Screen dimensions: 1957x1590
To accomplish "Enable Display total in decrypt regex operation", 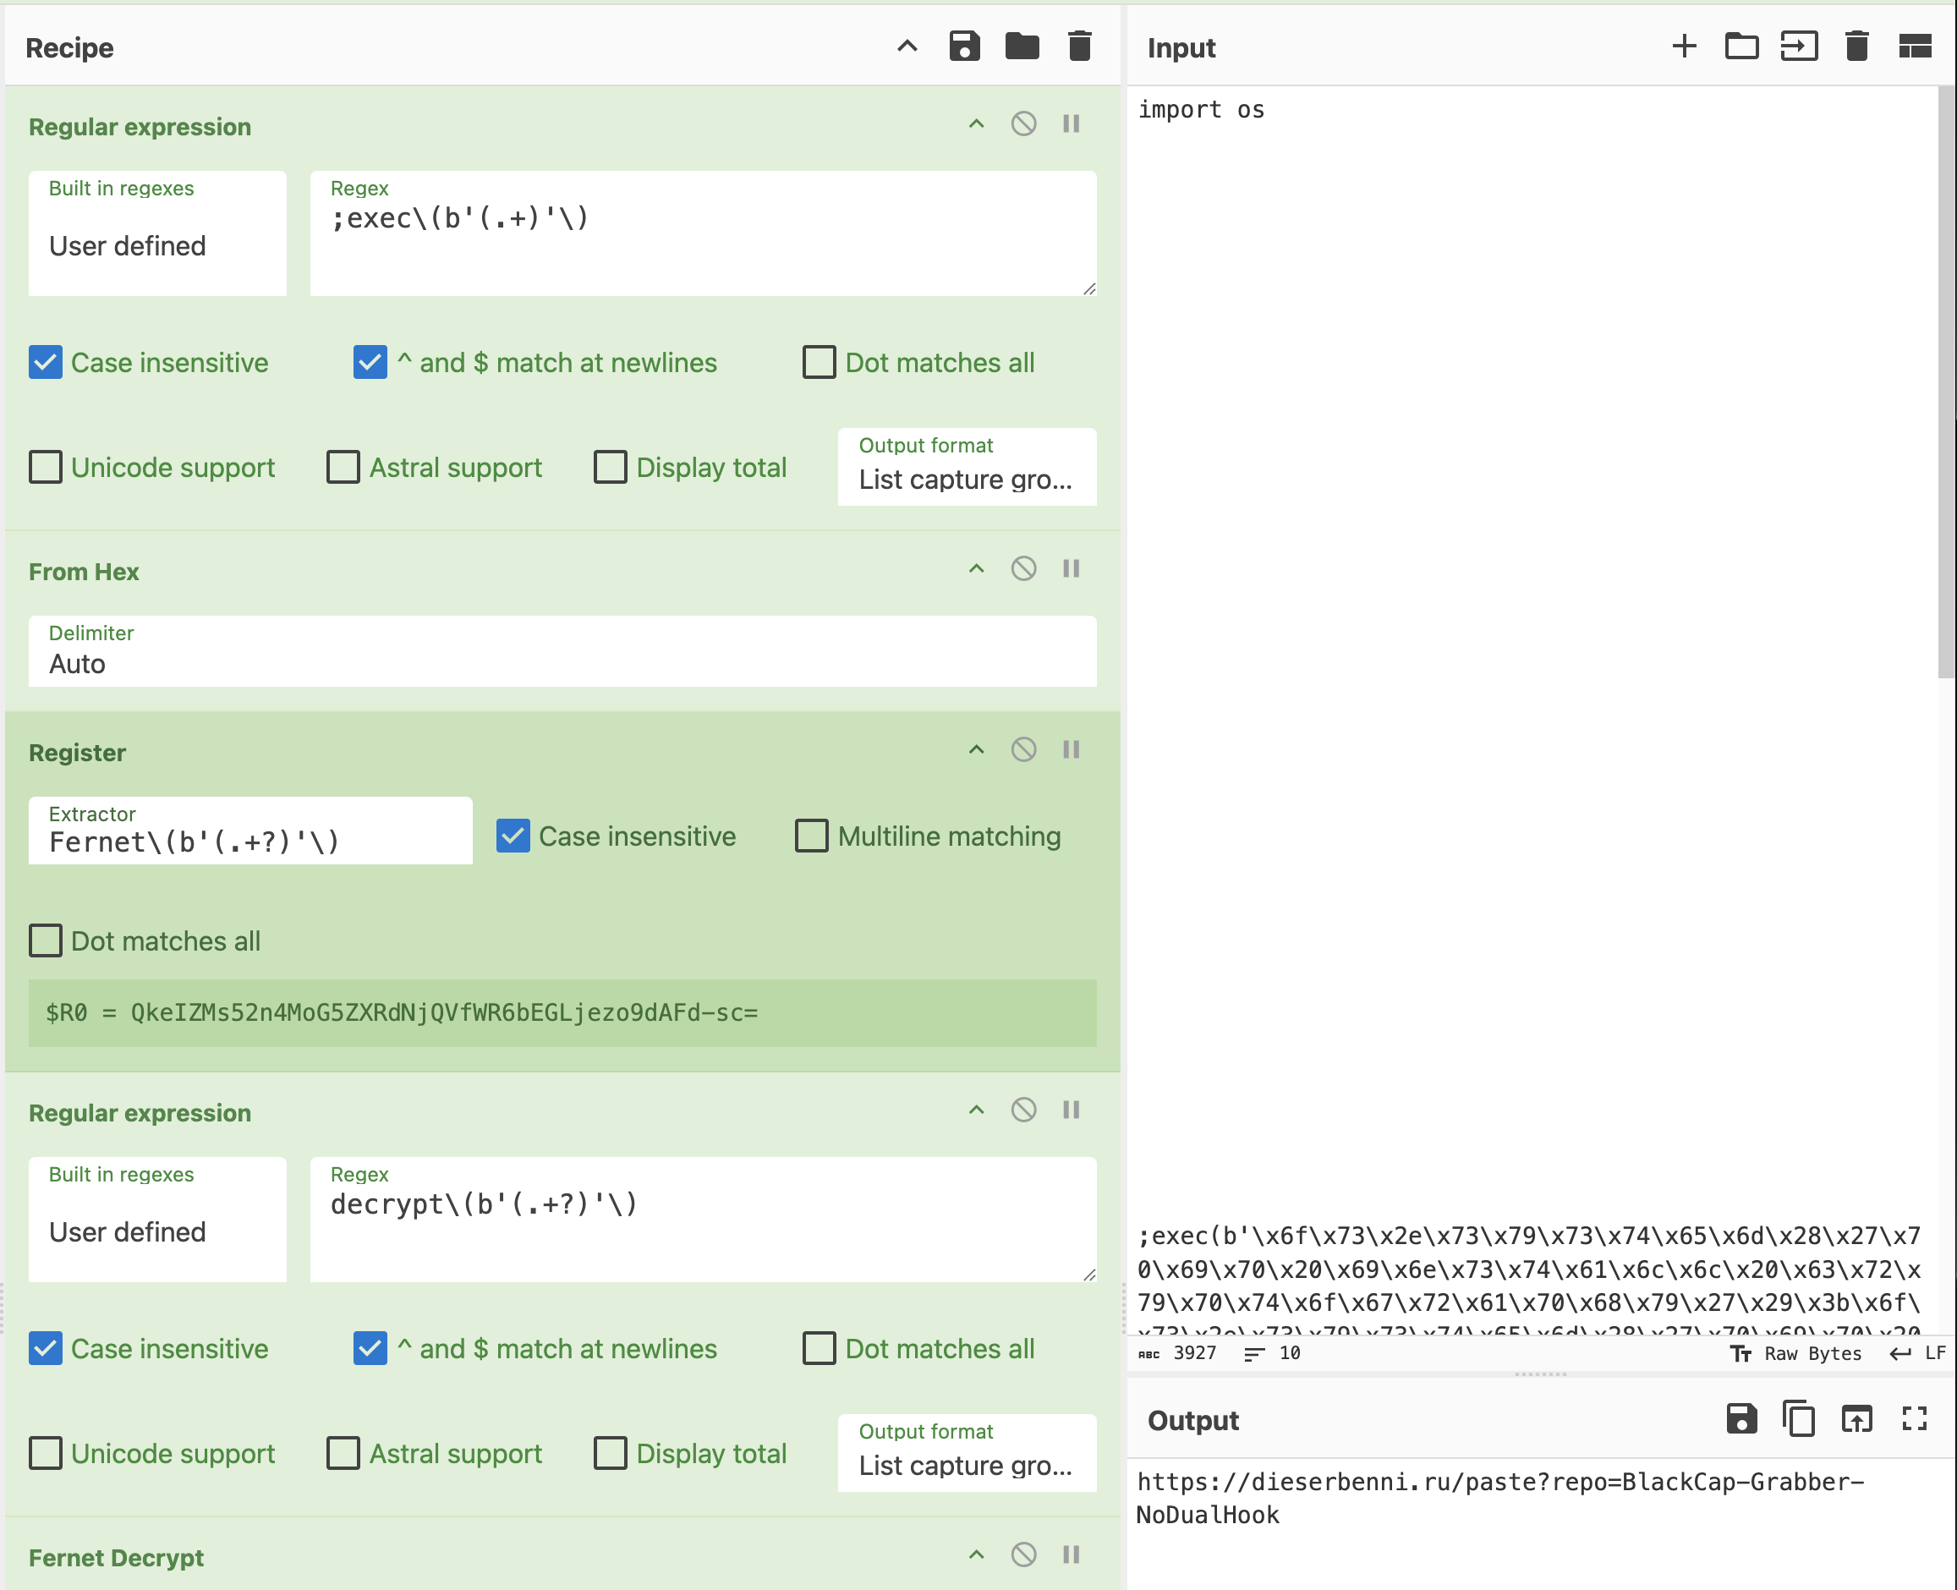I will point(611,1454).
